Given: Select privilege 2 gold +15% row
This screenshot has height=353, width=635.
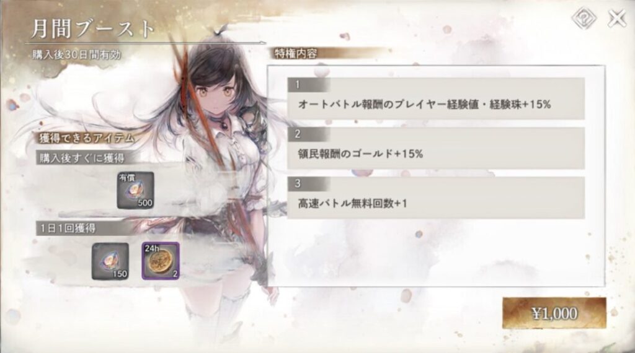Looking at the screenshot, I should coord(436,148).
